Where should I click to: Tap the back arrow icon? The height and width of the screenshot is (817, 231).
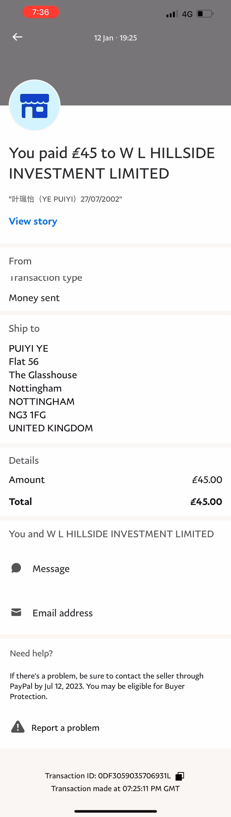click(18, 37)
